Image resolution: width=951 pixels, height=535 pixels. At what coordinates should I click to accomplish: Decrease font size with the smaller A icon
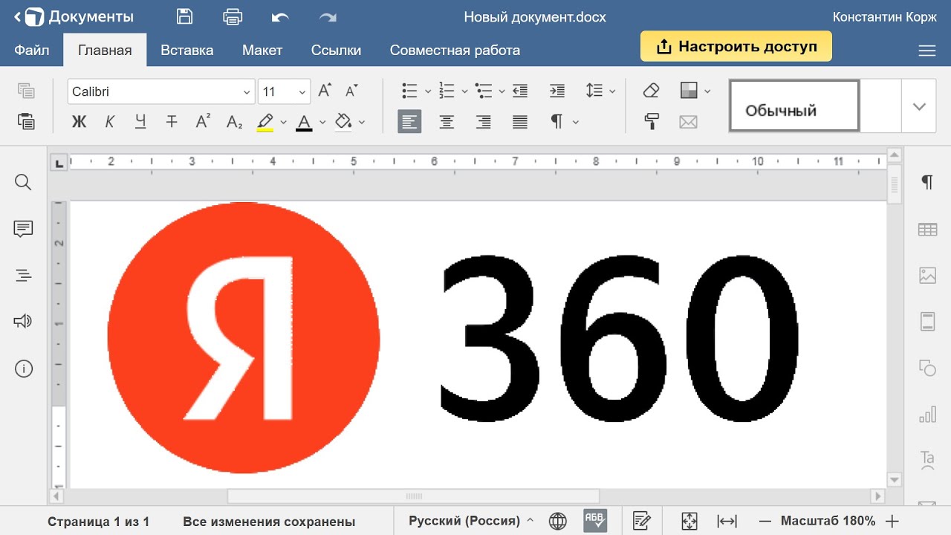pos(352,91)
